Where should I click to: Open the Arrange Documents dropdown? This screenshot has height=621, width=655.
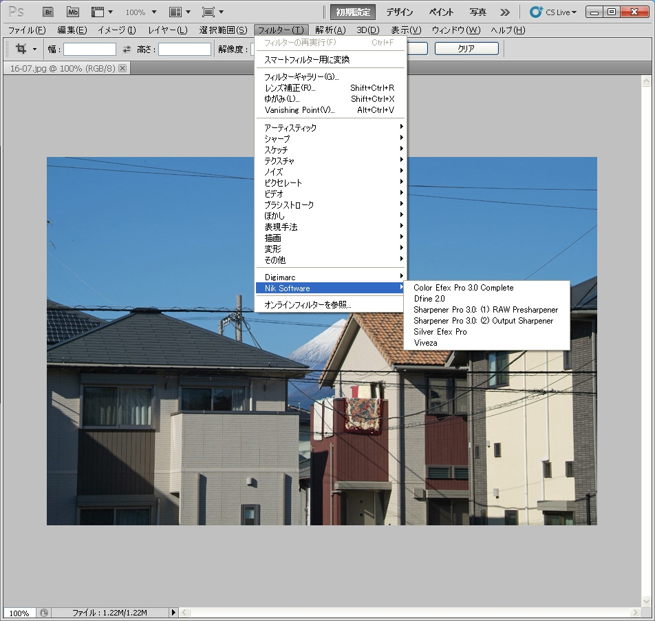coord(179,12)
